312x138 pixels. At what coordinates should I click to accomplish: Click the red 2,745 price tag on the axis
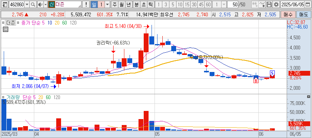[299, 73]
